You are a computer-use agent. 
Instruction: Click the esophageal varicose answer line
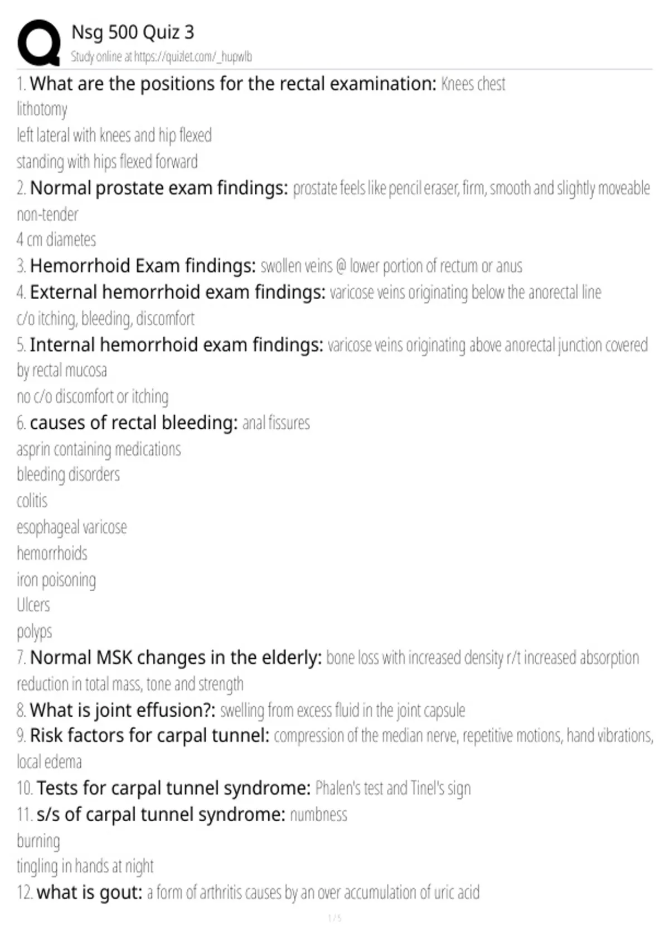pos(72,527)
